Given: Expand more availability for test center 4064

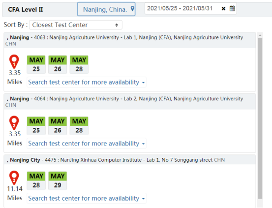Looking at the screenshot, I should 87,144.
